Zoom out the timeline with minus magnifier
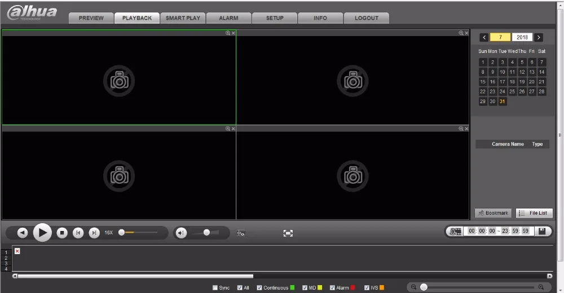Screen dimensions: 564x293 413,287
